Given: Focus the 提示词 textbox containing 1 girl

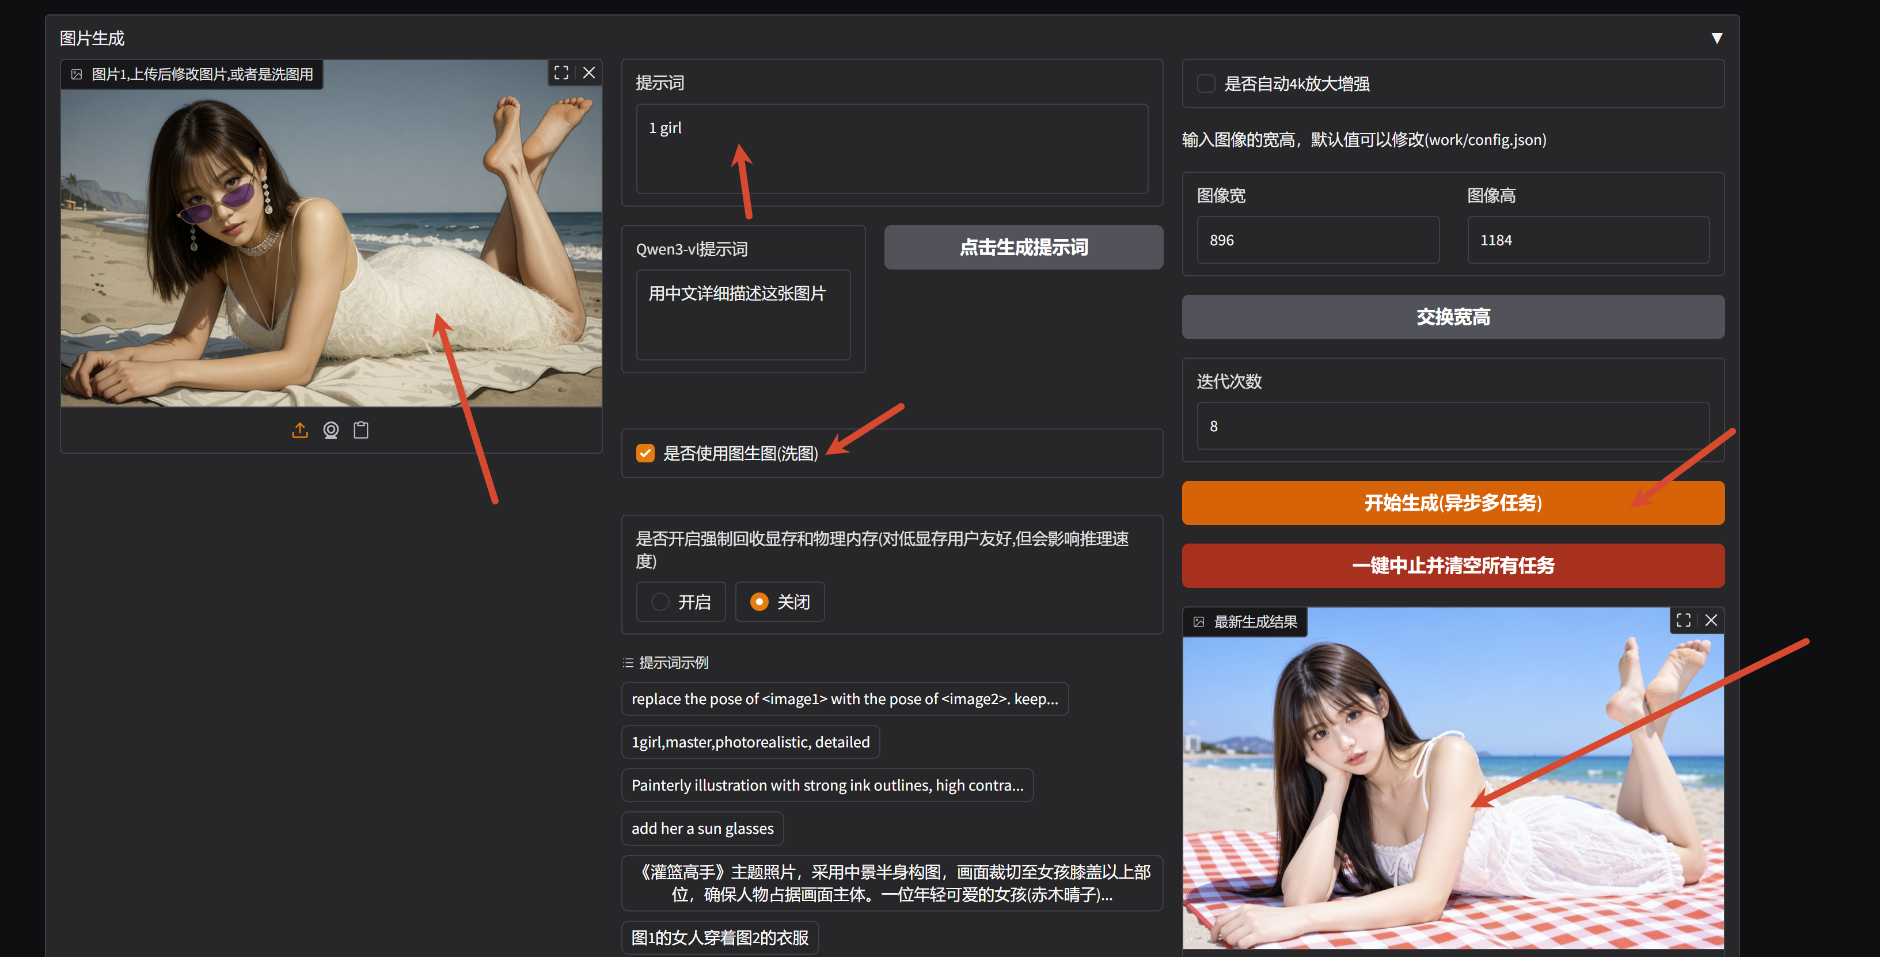Looking at the screenshot, I should pyautogui.click(x=892, y=149).
